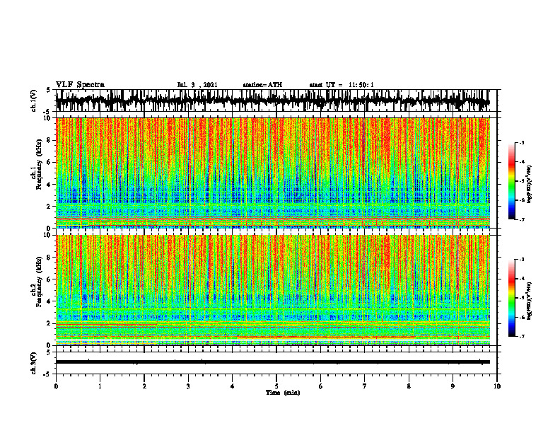Click the "station=ATH" header label
The image size is (560, 433).
262,85
